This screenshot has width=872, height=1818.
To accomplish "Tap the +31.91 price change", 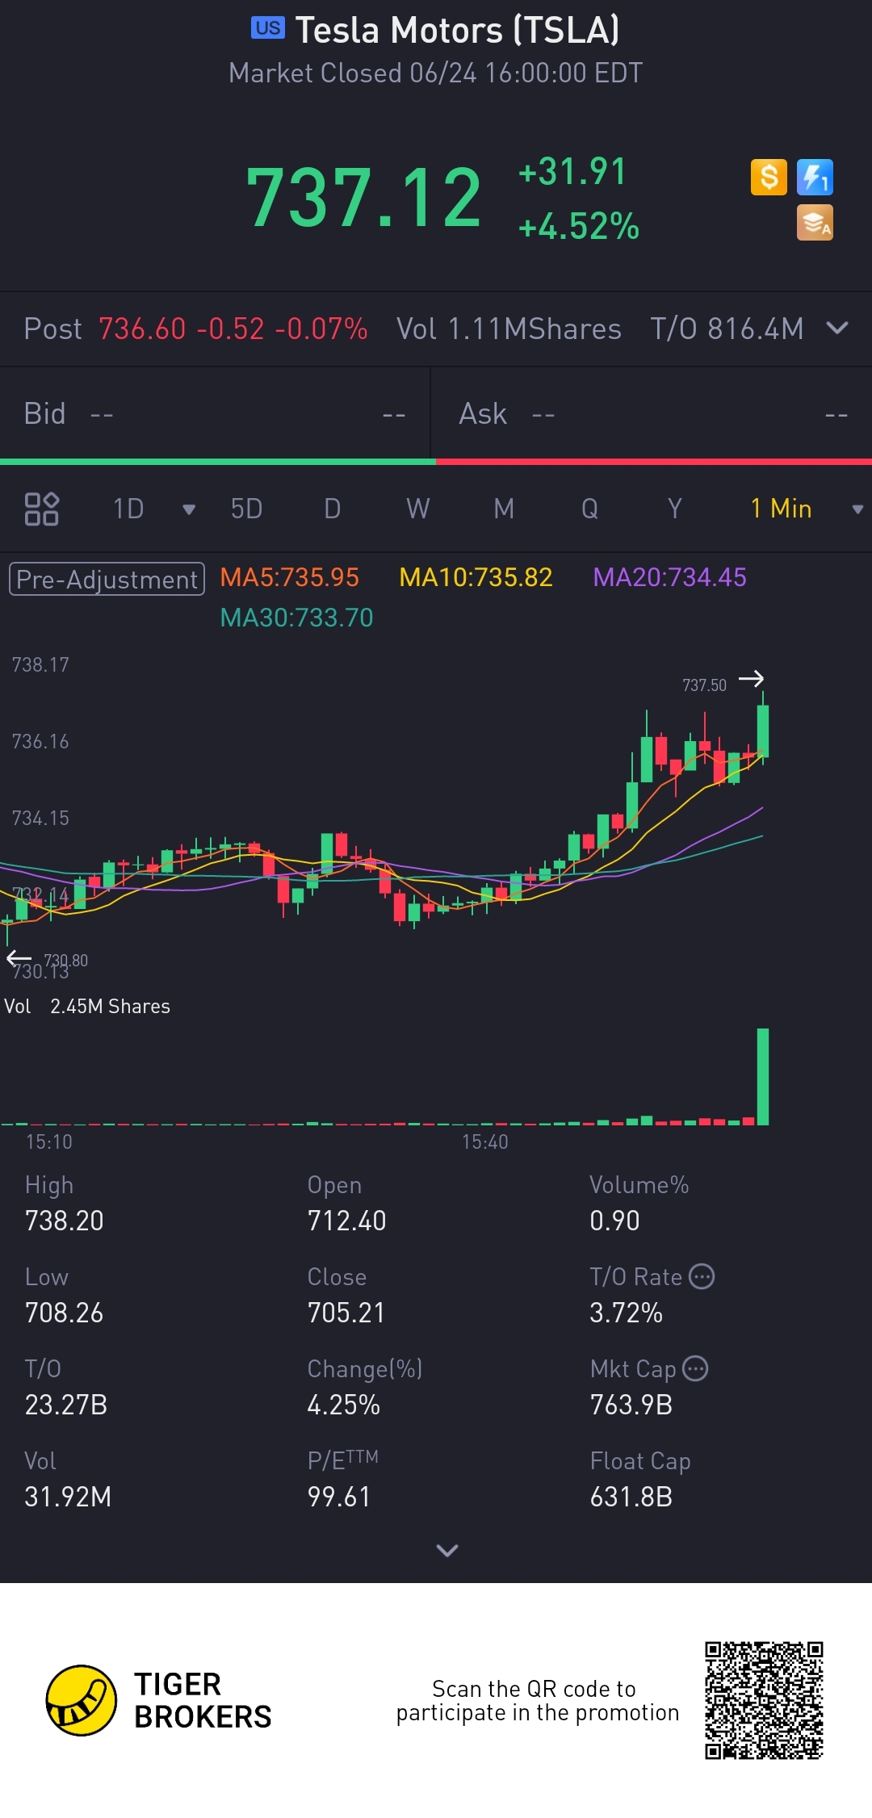I will pos(572,171).
